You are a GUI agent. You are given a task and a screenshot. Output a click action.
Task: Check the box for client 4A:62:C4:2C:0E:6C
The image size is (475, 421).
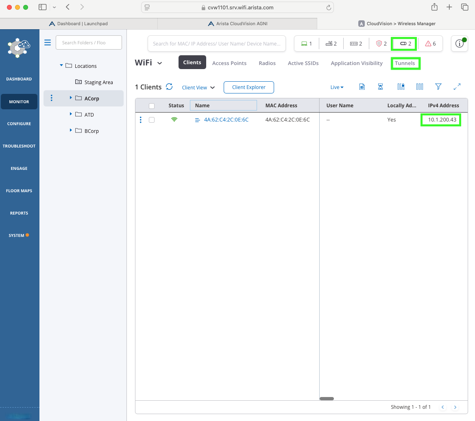[152, 120]
